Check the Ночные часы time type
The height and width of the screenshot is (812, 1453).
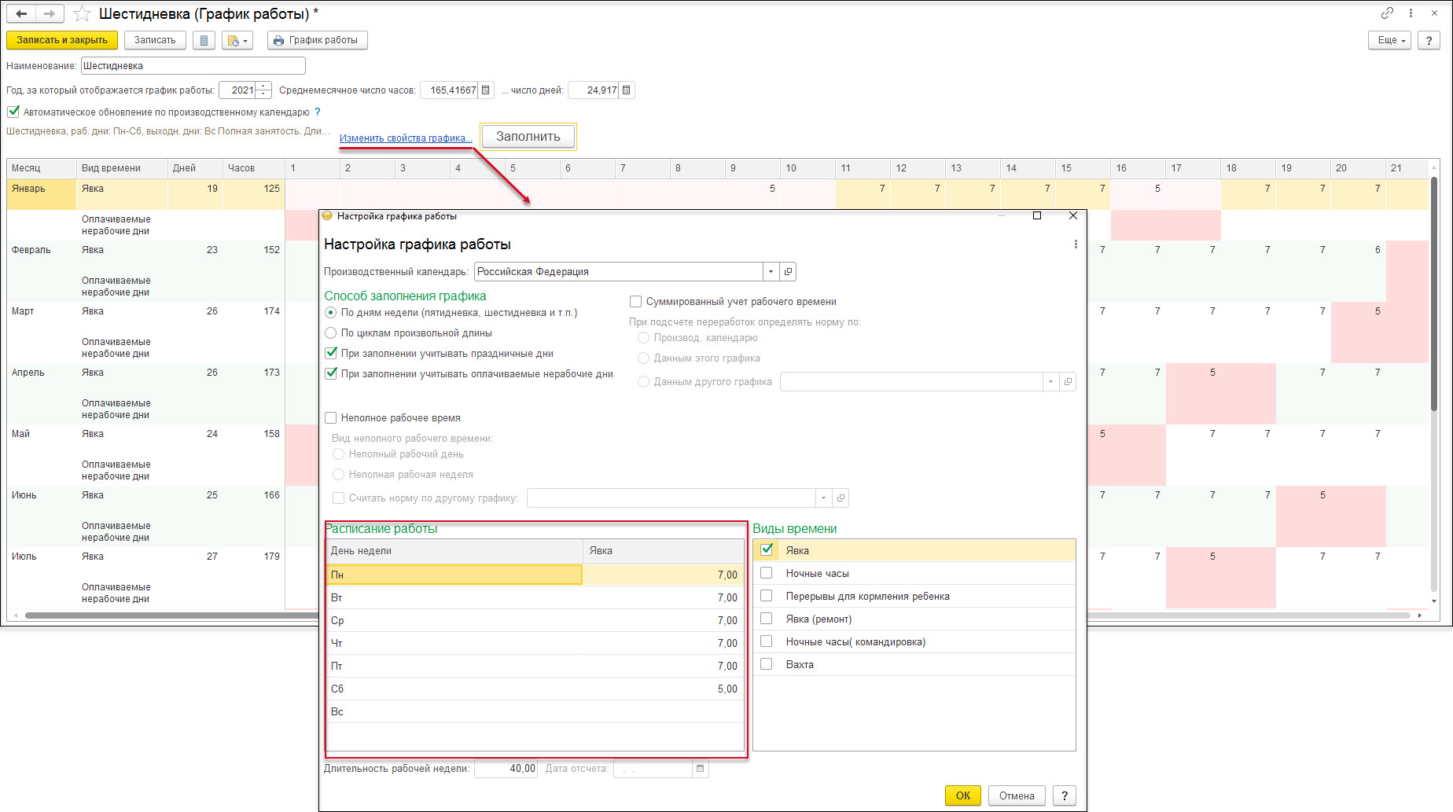(x=767, y=573)
